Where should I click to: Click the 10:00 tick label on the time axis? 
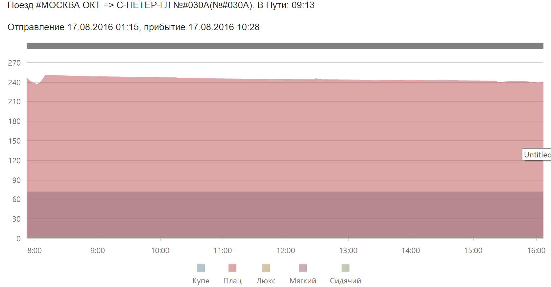160,251
